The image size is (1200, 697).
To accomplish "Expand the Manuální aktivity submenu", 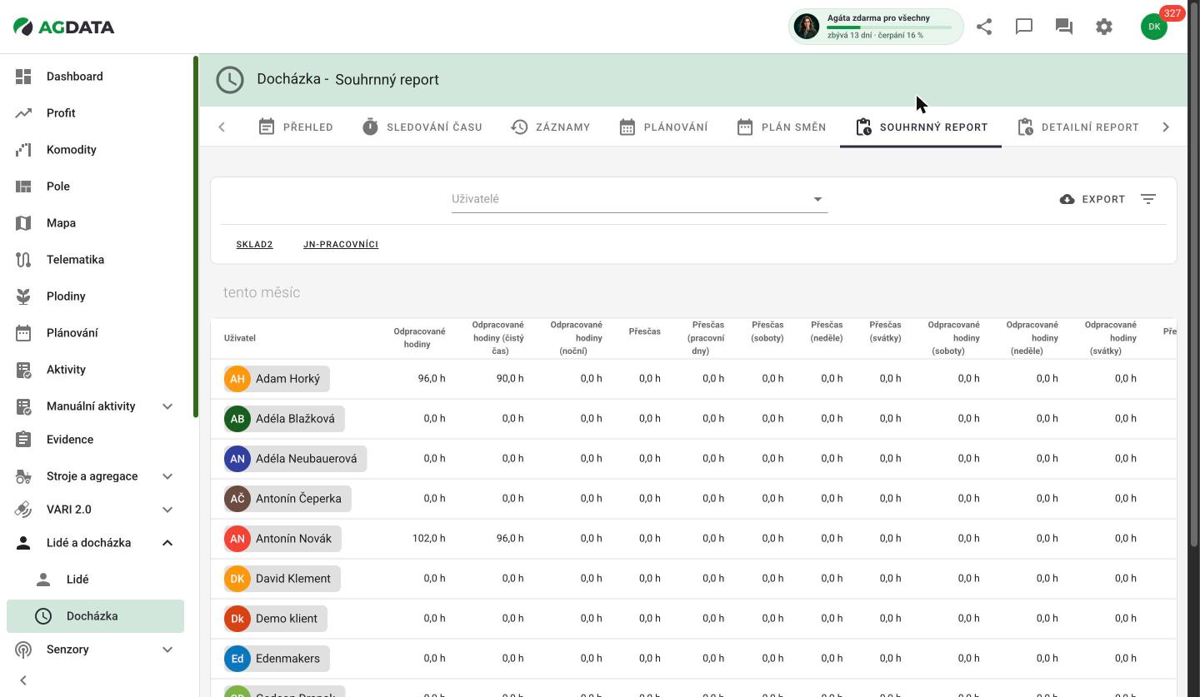I will [167, 406].
